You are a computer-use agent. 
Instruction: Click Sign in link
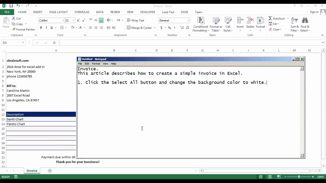click(x=314, y=12)
